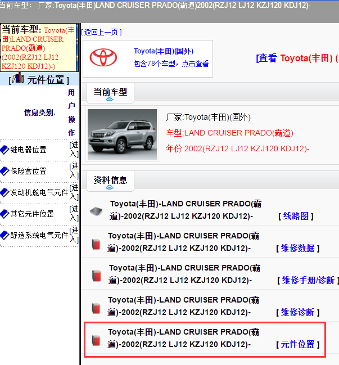Click the title text in the 维修手册/诊断 row

click(x=184, y=274)
